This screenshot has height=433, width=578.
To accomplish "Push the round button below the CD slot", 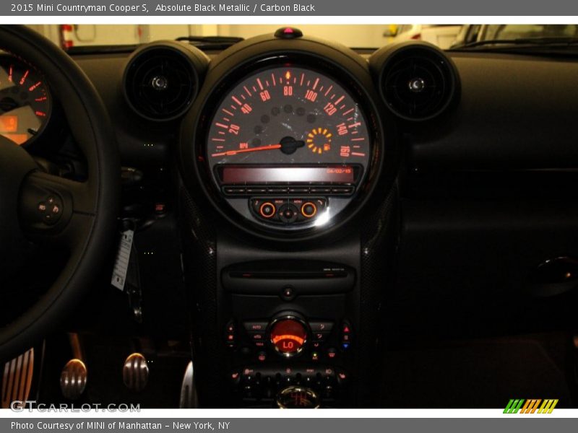I will [288, 293].
